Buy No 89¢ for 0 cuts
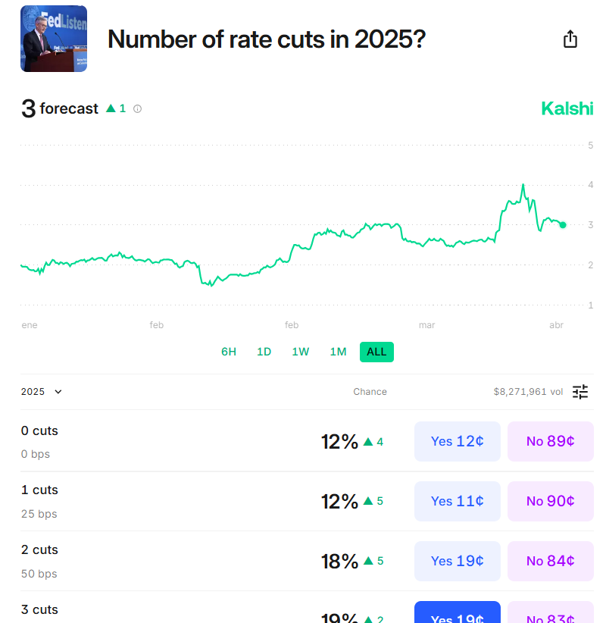 tap(551, 441)
